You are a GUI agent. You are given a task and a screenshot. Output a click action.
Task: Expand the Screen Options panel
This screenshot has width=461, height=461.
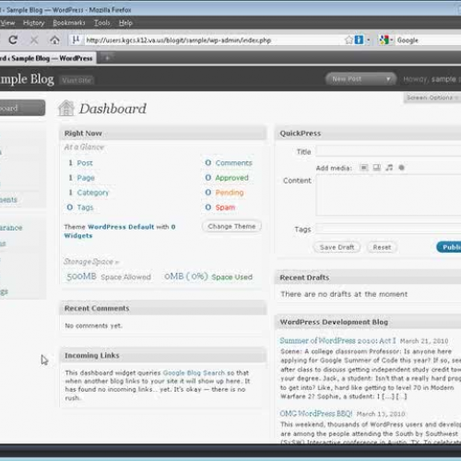click(x=432, y=98)
